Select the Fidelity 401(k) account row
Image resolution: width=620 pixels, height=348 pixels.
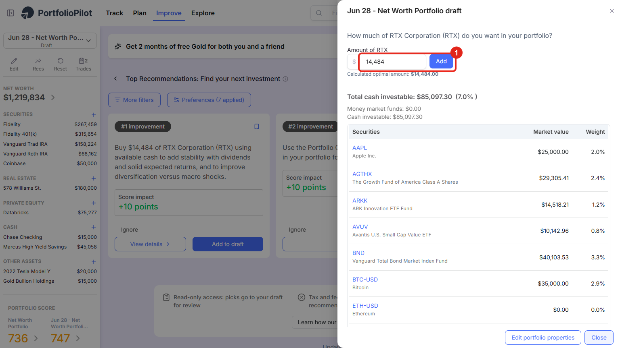[50, 134]
